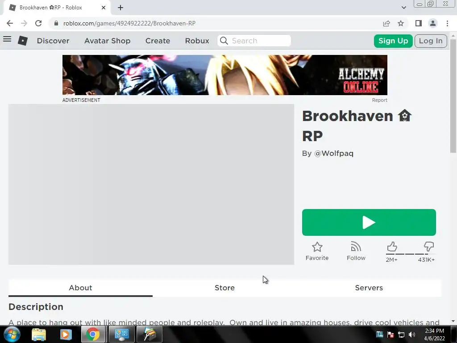
Task: Click the Brookhaven RP game title
Action: click(357, 126)
